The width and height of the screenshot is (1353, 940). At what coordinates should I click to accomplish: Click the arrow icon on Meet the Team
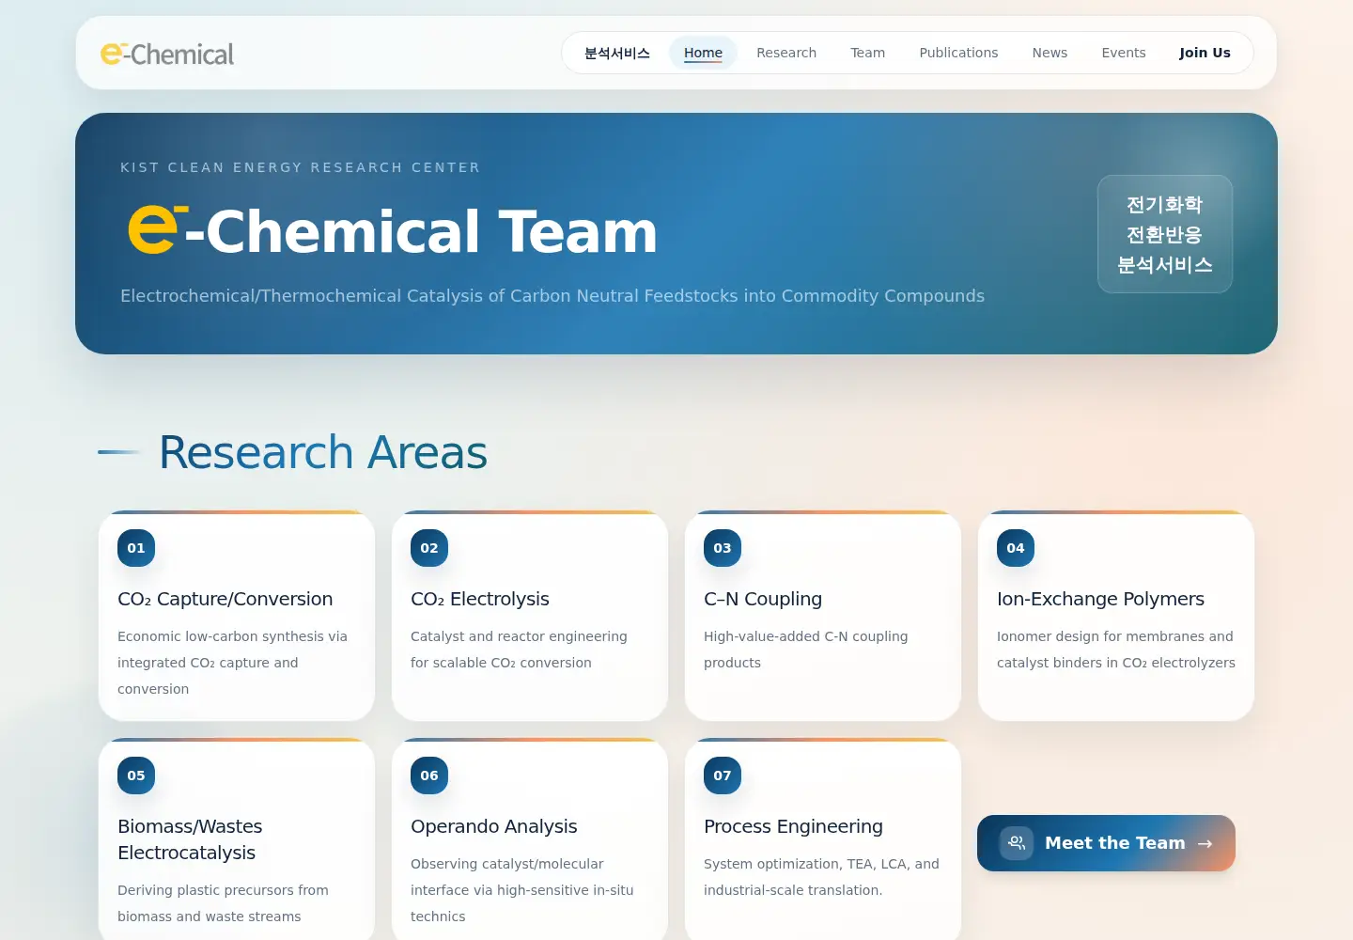pos(1205,843)
